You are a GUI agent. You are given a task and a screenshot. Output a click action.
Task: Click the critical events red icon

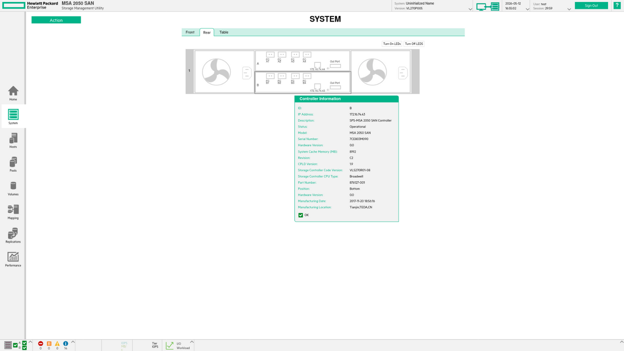coord(41,343)
